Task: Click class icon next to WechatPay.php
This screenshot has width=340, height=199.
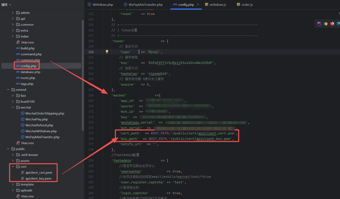Action: click(x=23, y=119)
